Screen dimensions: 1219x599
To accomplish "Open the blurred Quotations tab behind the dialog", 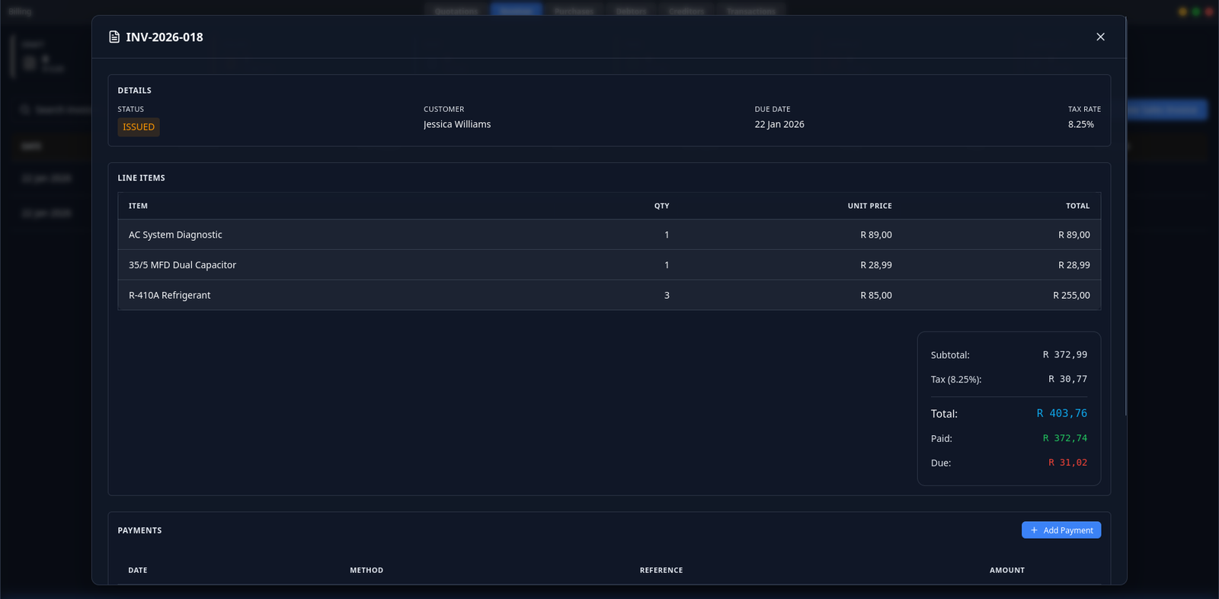I will click(x=456, y=11).
